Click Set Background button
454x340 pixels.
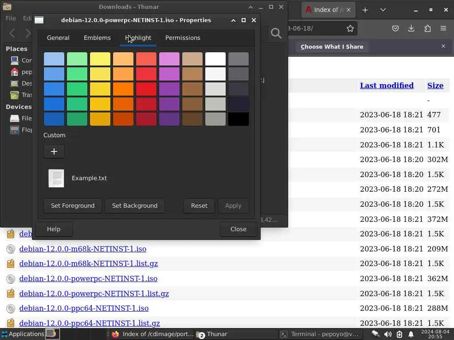135,205
